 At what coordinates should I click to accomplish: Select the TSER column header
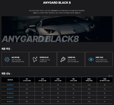click(x=105, y=80)
